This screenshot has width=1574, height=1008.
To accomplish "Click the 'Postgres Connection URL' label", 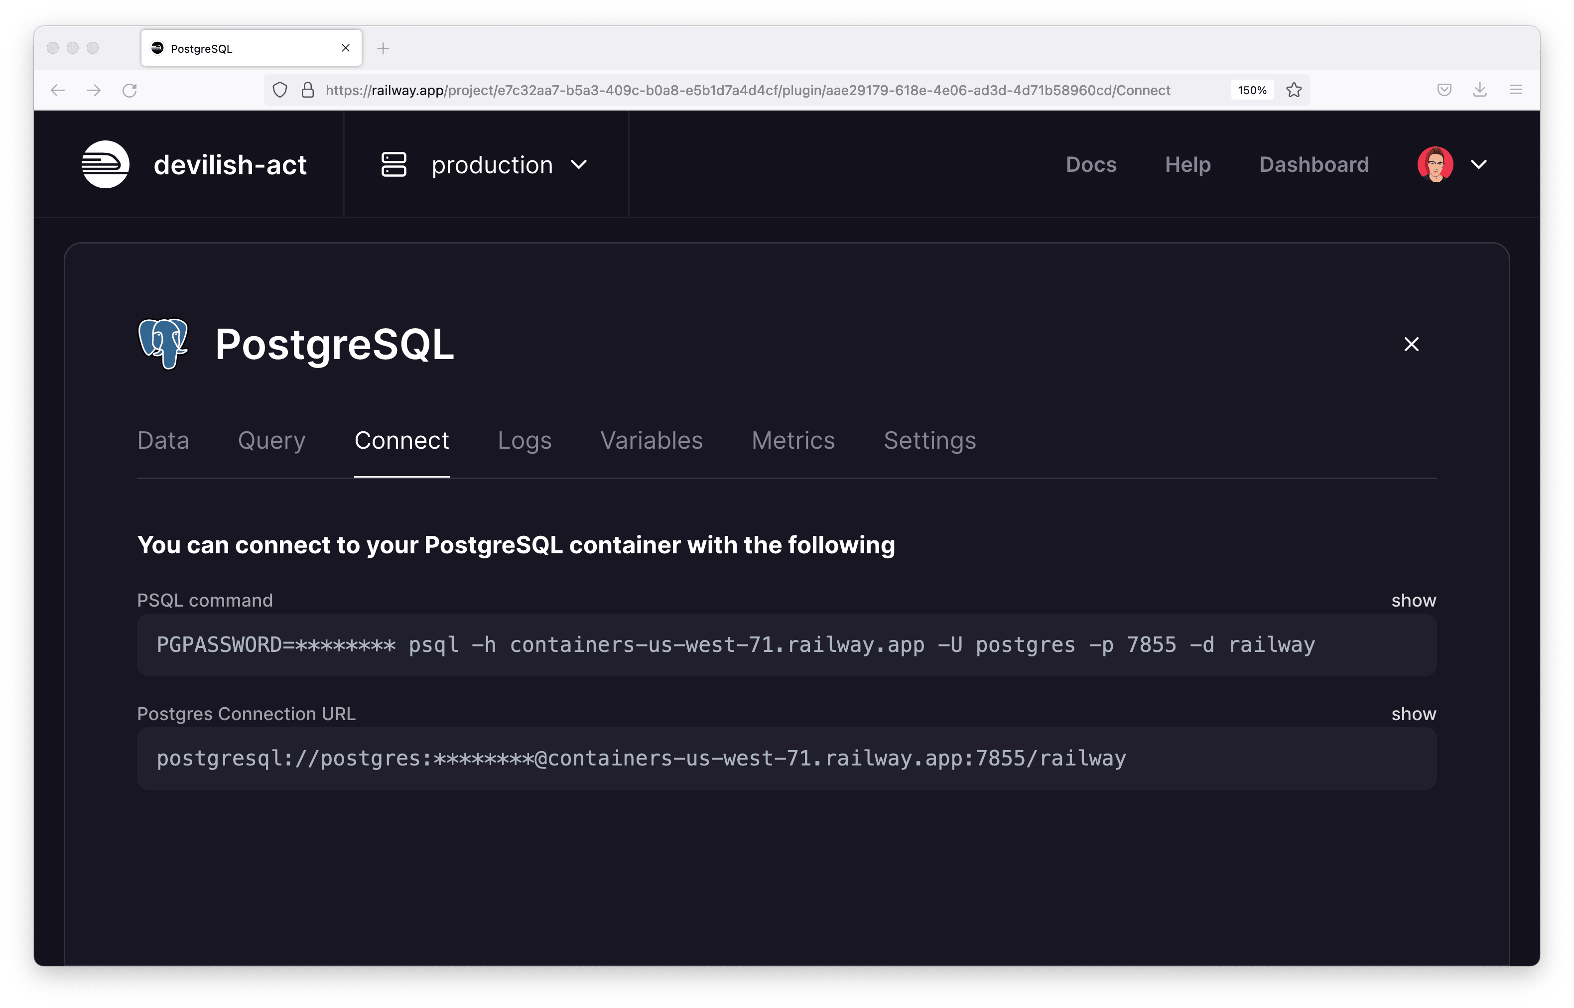I will (x=246, y=714).
